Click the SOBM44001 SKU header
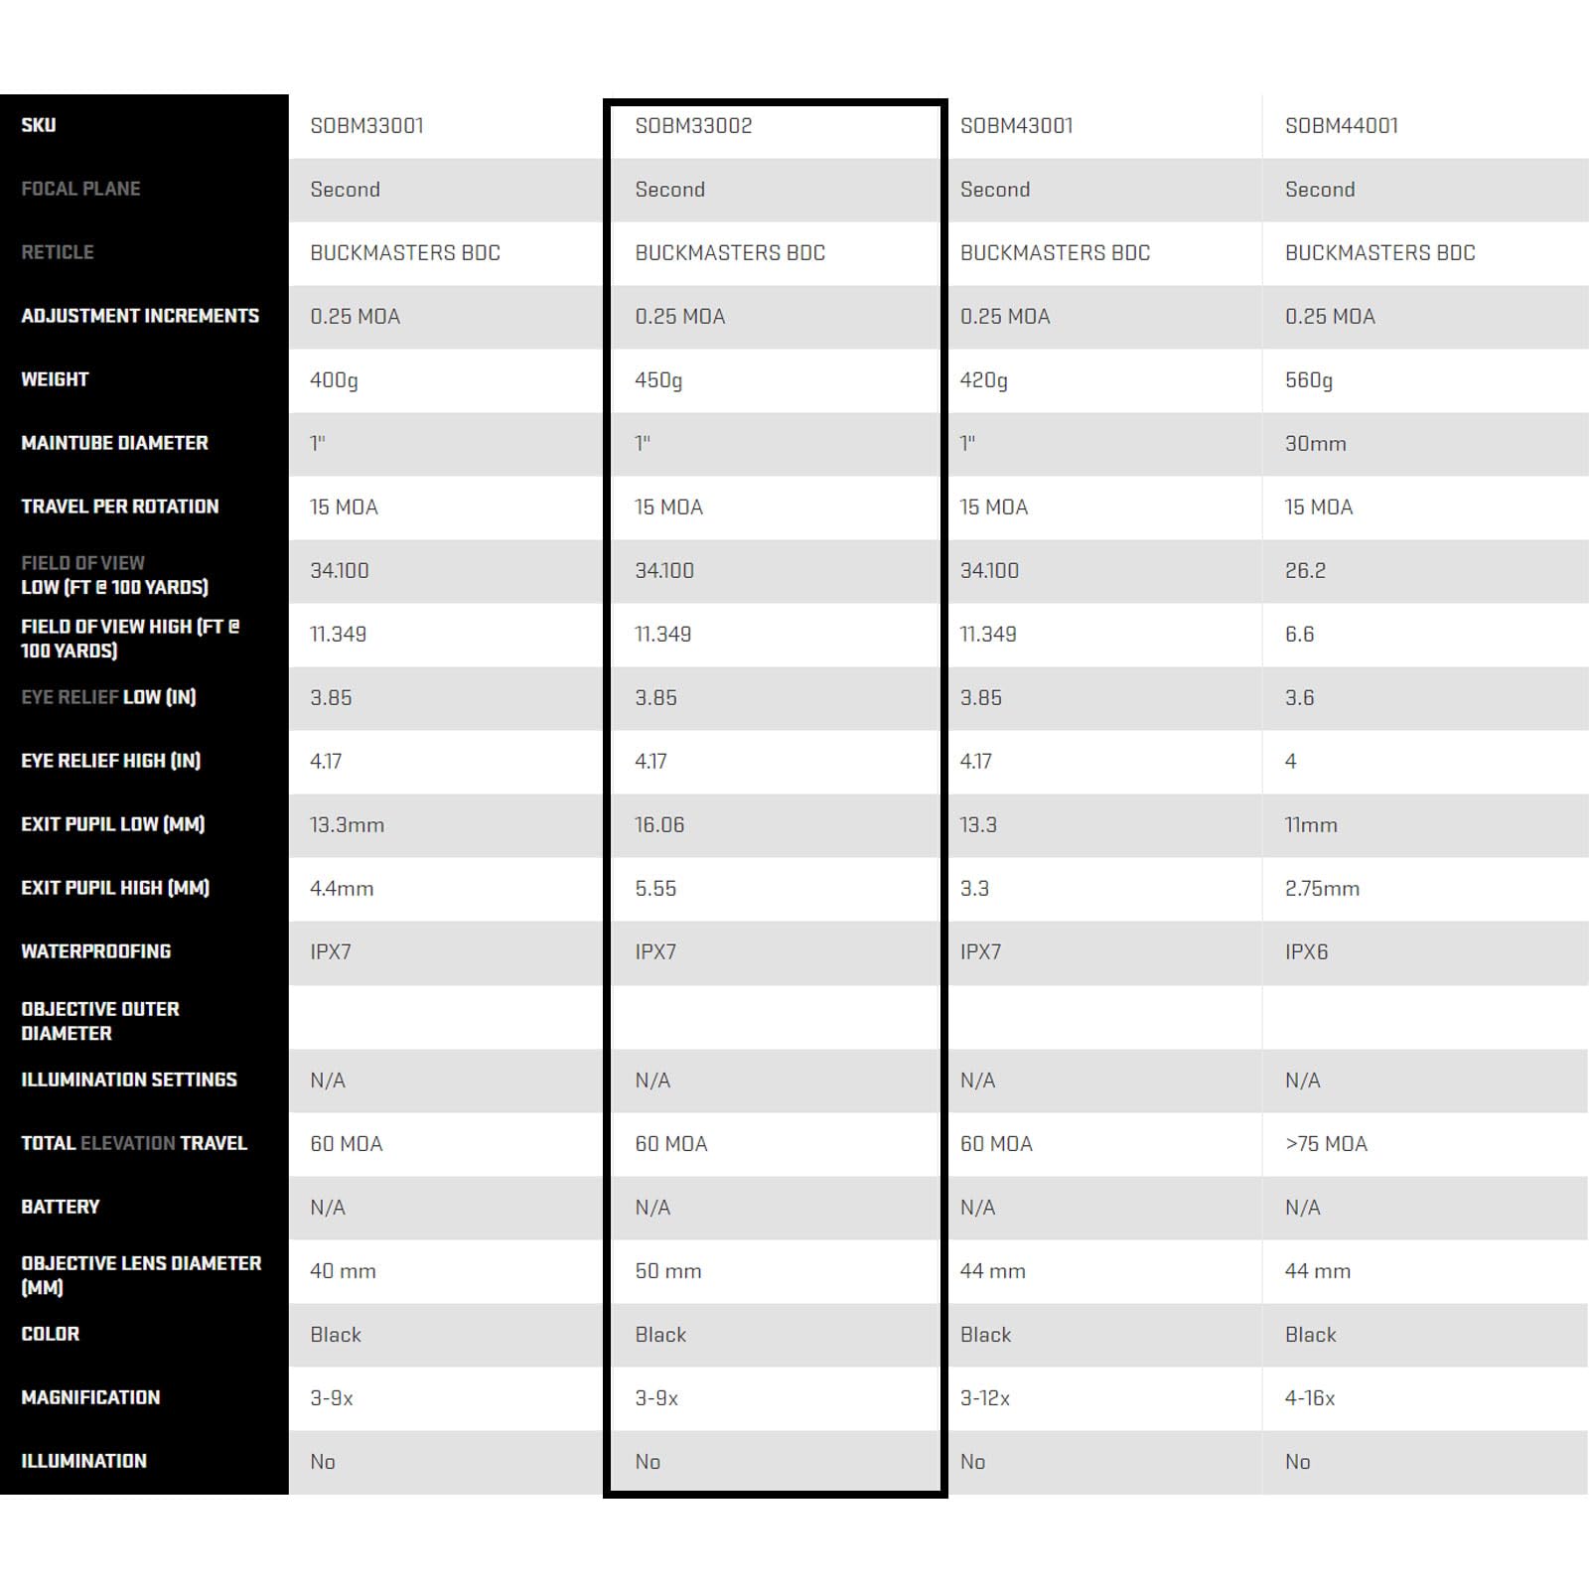1589x1589 pixels. coord(1341,126)
